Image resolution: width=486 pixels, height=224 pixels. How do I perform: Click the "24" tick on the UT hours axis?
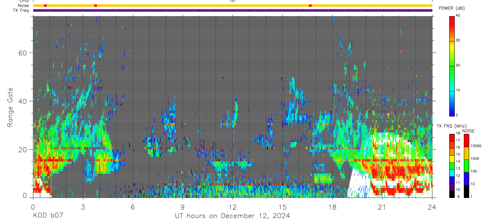[432, 207]
